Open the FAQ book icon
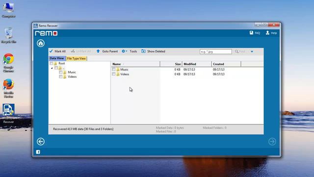Viewport: 314px width, 177px height. (251, 33)
